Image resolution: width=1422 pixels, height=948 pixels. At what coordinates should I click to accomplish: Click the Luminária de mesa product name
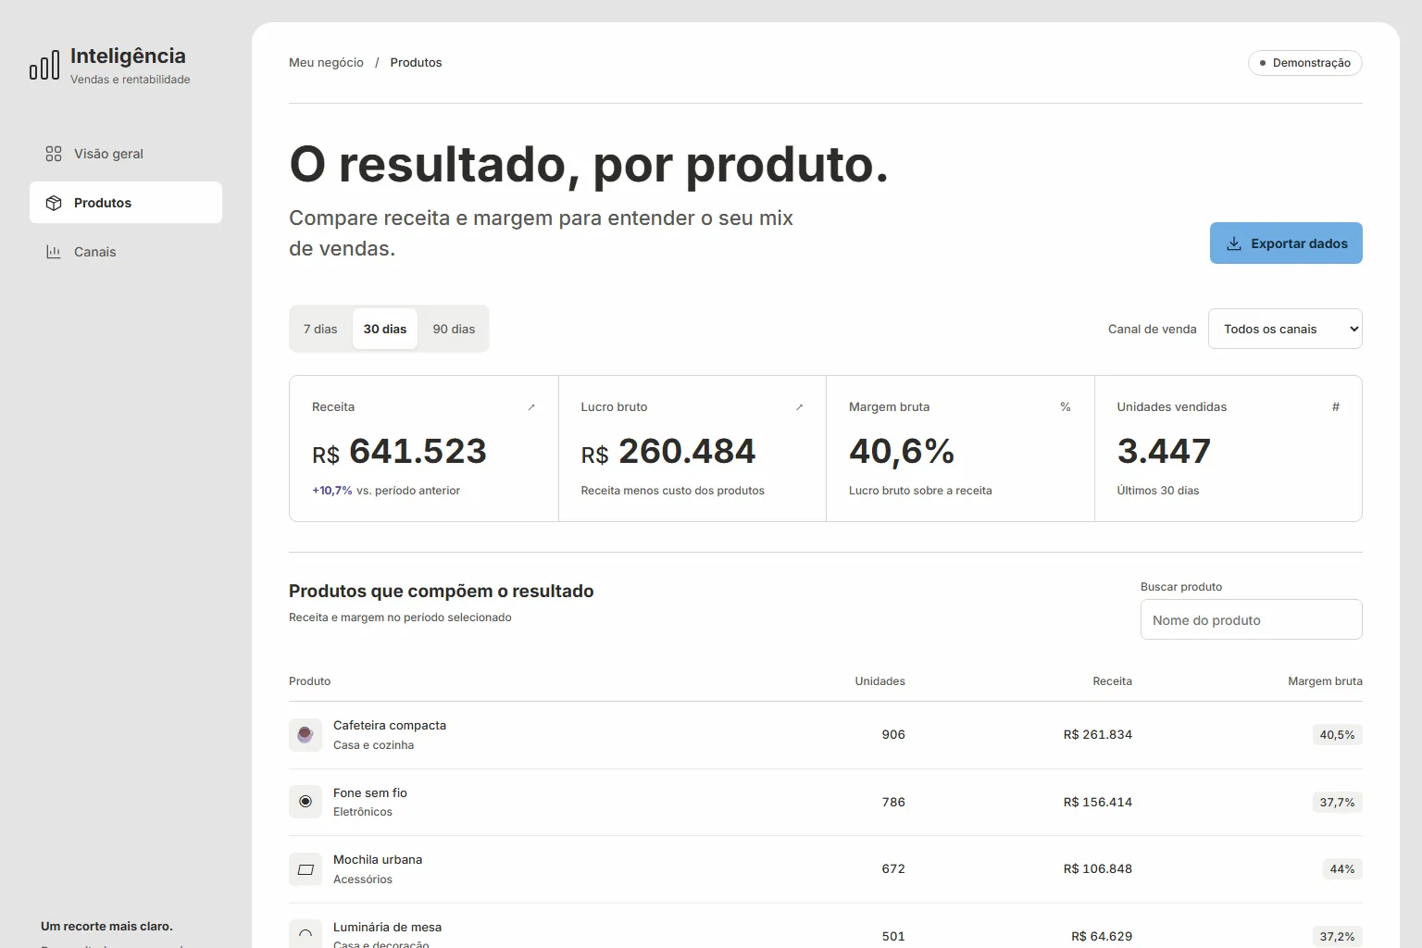point(387,928)
